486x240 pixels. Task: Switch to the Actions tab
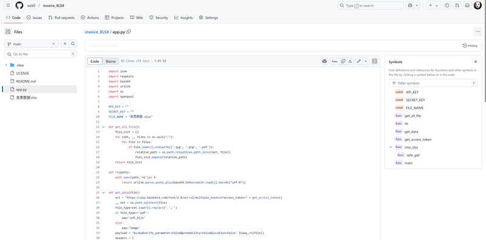(x=90, y=18)
